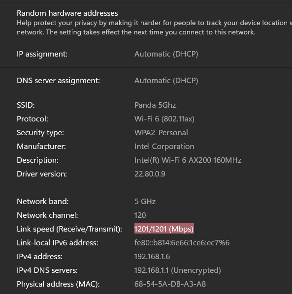Select the SSID value Panda 5Ghz

(155, 105)
